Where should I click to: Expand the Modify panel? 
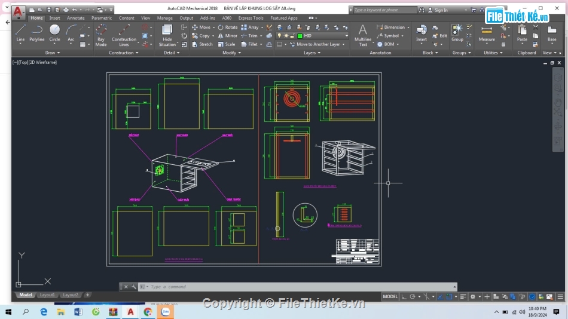(x=231, y=53)
